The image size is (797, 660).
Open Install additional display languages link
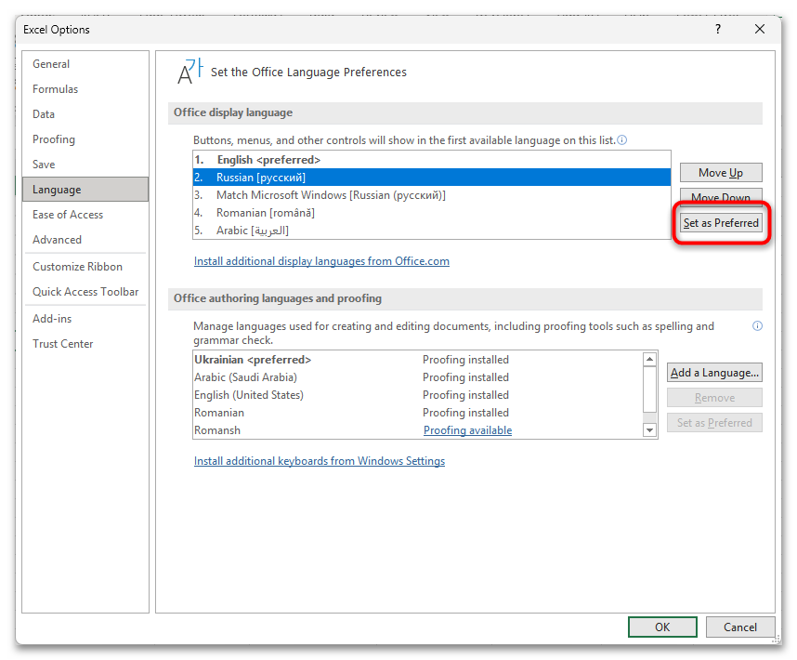point(321,261)
